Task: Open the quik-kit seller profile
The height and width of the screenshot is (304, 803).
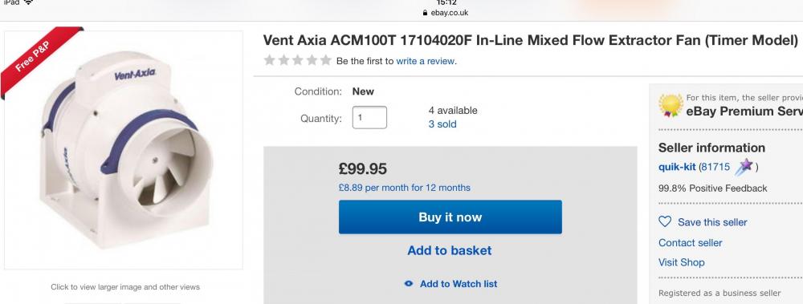Action: [x=676, y=167]
